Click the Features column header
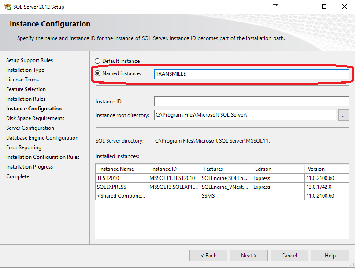 pos(226,169)
